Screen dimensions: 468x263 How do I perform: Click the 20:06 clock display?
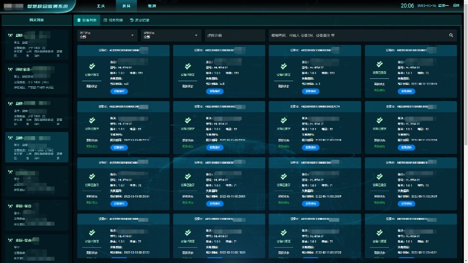(x=407, y=6)
